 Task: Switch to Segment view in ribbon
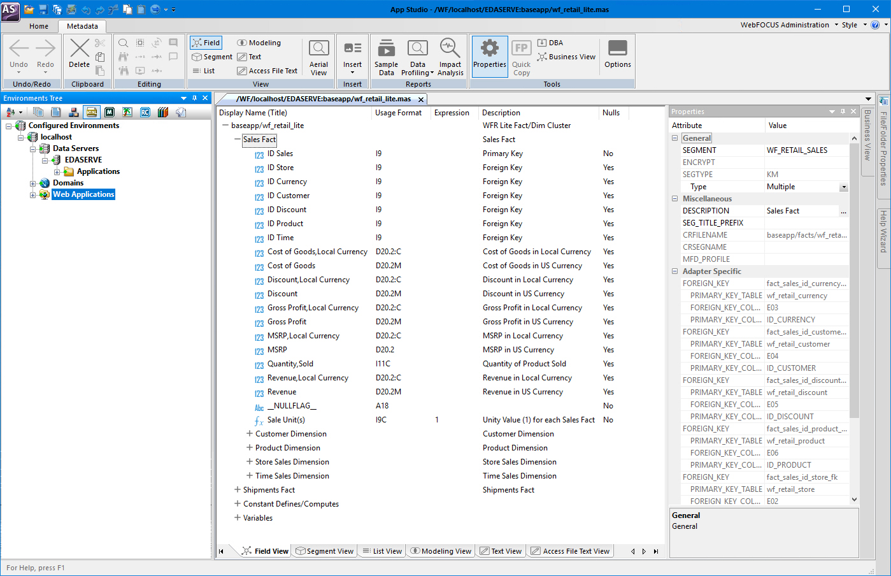pyautogui.click(x=212, y=57)
